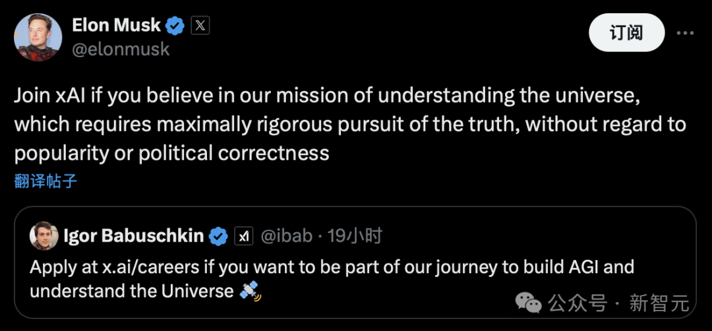Open the @ibab handle

point(286,236)
